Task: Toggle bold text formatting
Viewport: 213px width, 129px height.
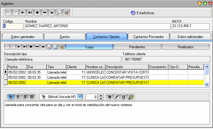Action: coord(110,97)
